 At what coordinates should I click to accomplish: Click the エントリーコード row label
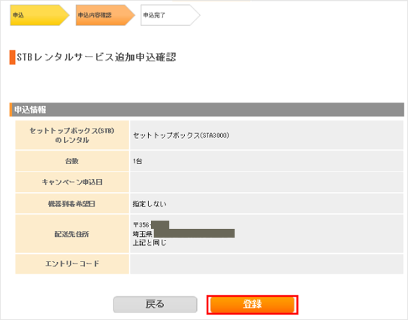click(x=71, y=263)
